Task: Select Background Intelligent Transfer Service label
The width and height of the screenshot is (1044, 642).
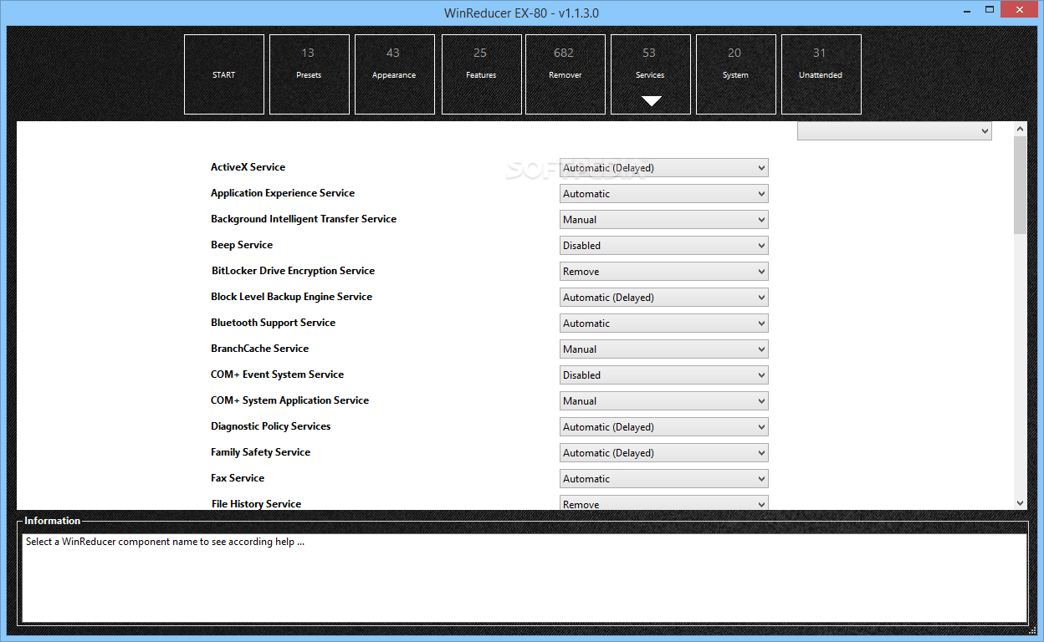Action: 304,219
